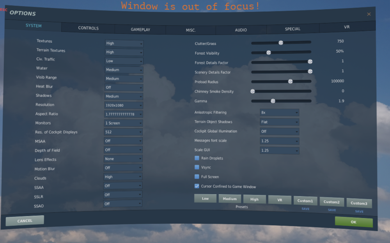The height and width of the screenshot is (243, 390).
Task: Open the Shadows setting dropdown
Action: click(x=123, y=96)
